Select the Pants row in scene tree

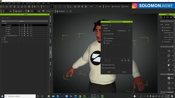[x=25, y=27]
